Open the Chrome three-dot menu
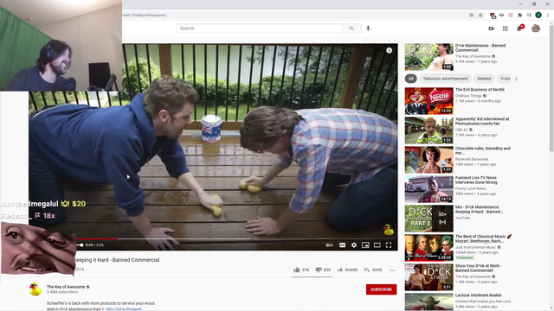This screenshot has width=554, height=311. (548, 15)
